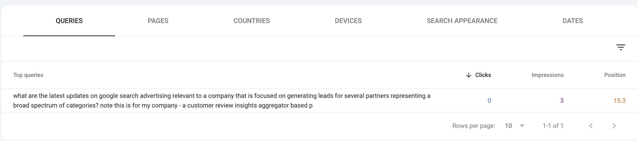Image resolution: width=637 pixels, height=141 pixels.
Task: Open the filter rows icon
Action: (620, 47)
